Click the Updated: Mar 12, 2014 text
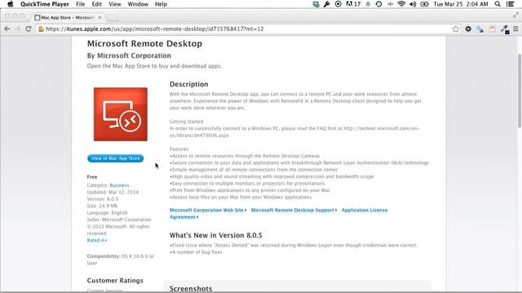 (x=113, y=192)
